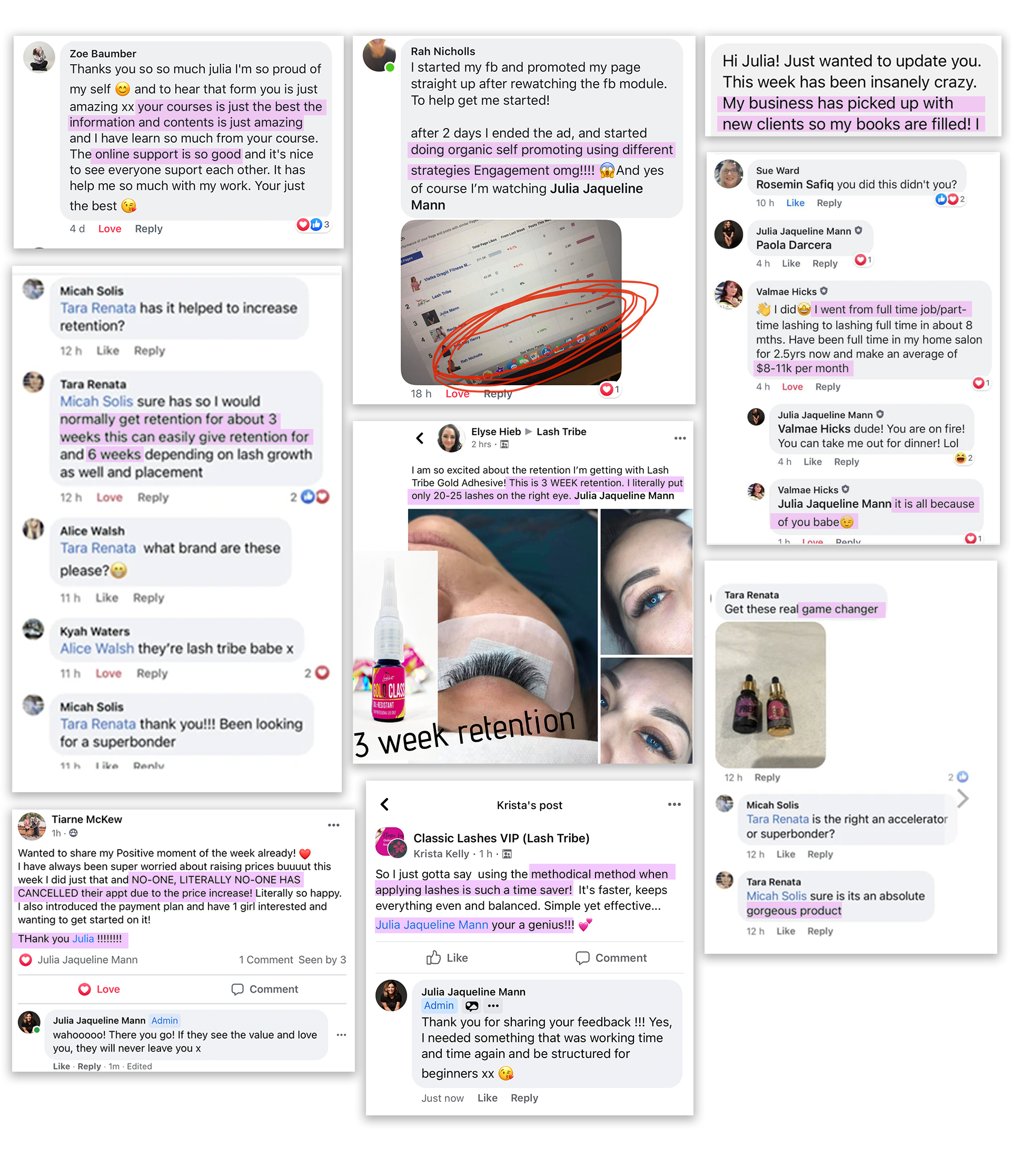Click heart Love icon on Tiarne's post
The width and height of the screenshot is (1011, 1158).
[x=85, y=990]
